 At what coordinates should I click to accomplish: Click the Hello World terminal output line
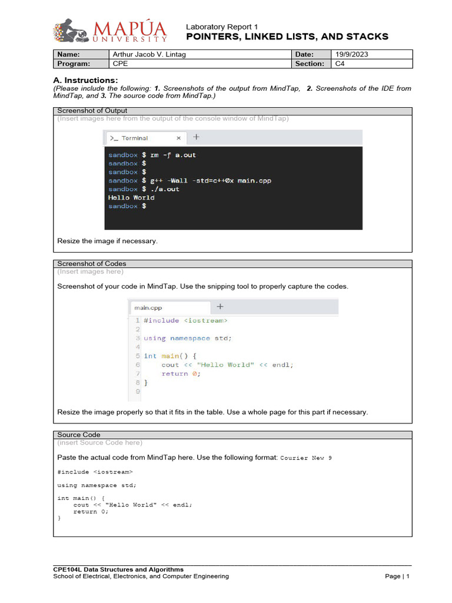131,198
